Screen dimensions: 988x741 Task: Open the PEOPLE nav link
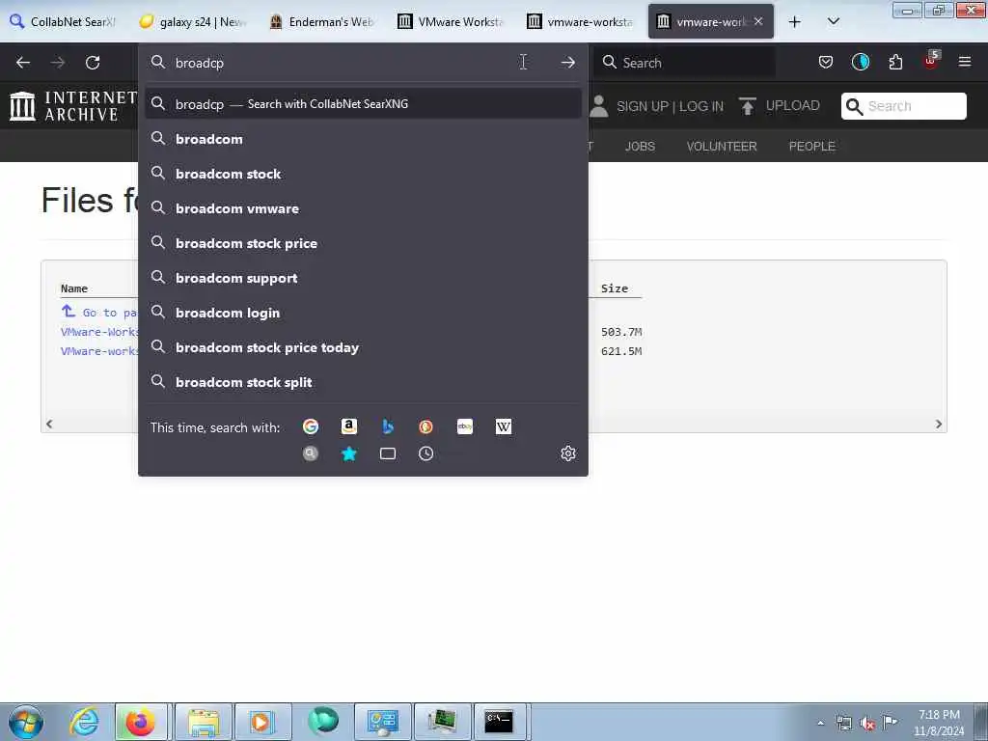pos(811,147)
